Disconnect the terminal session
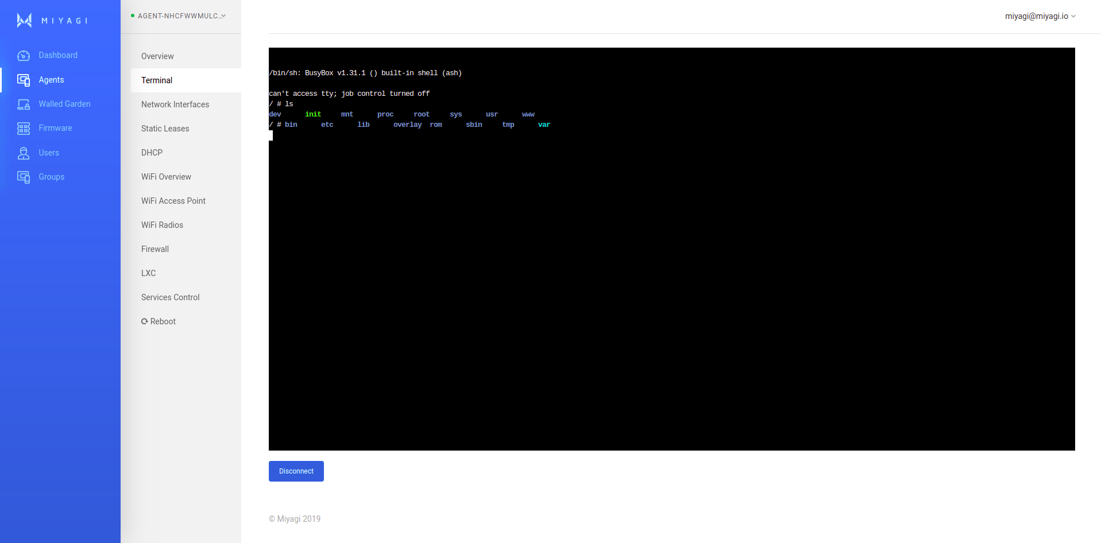1101x543 pixels. 296,471
